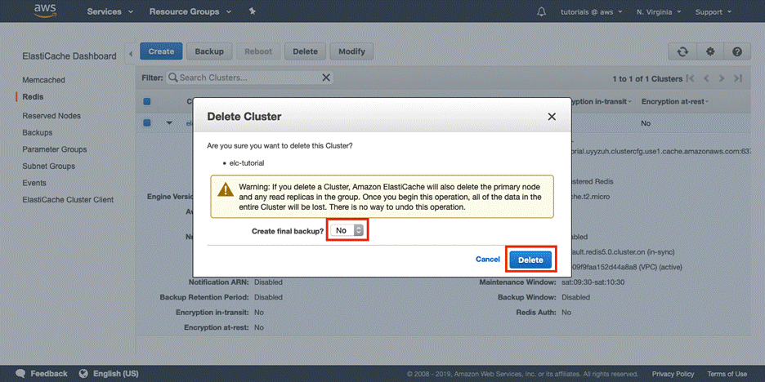Open Parameter Groups in the sidebar
Image resolution: width=765 pixels, height=382 pixels.
(x=54, y=149)
